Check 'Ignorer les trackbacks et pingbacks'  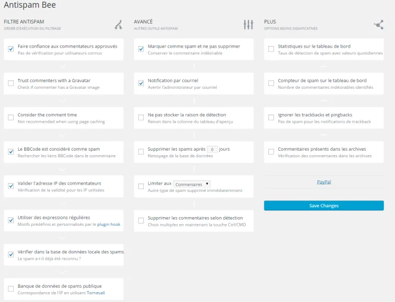point(271,117)
